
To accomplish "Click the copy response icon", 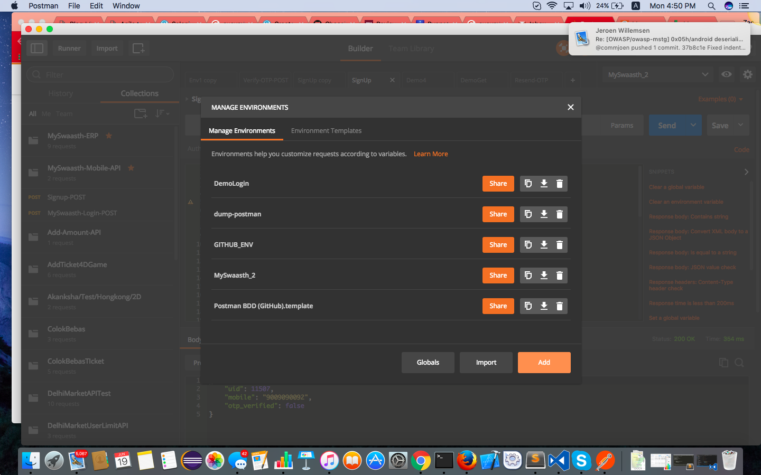I will point(723,363).
